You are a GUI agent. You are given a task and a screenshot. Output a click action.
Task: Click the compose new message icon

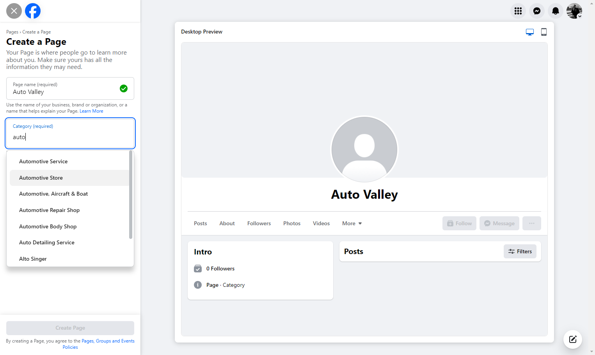573,339
